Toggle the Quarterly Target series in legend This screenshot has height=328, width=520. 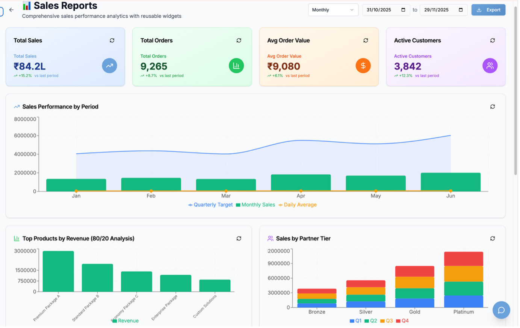pyautogui.click(x=210, y=204)
